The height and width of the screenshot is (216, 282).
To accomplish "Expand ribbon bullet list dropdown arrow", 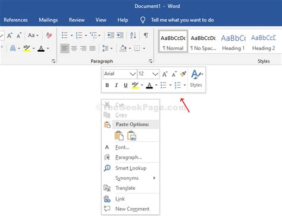I will (72, 36).
